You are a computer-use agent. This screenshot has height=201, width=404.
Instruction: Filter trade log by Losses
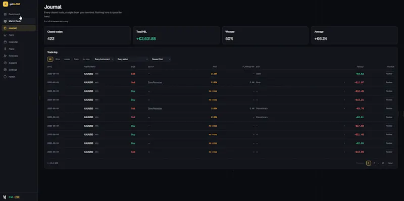[67, 59]
